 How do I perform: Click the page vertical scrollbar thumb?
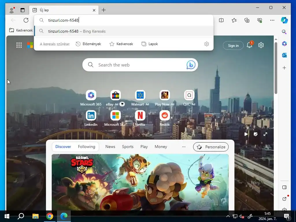pyautogui.click(x=276, y=68)
